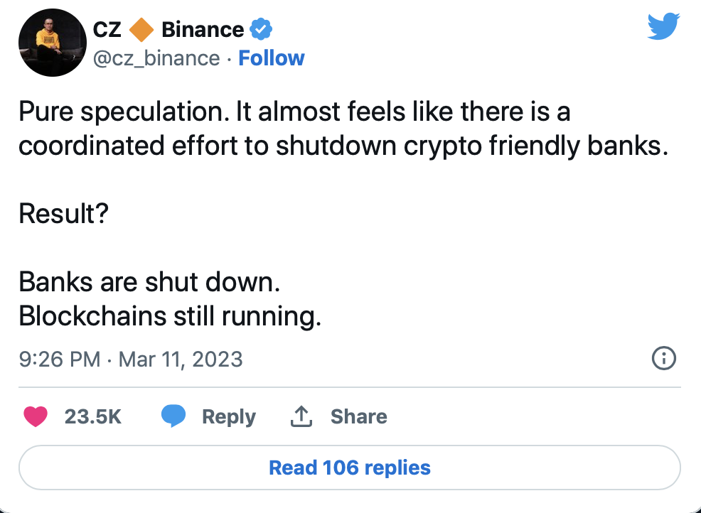Click the orange diamond icon beside CZ
The width and height of the screenshot is (701, 513).
pos(141,30)
